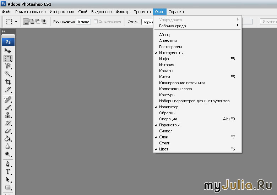
Task: Select the Pen tool
Action: coord(8,164)
